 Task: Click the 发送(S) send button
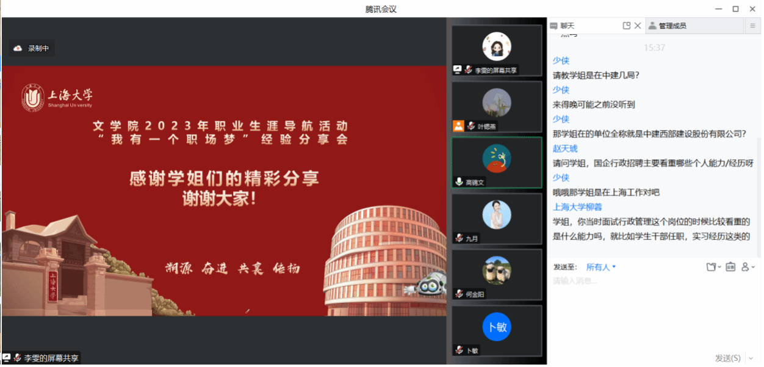pos(727,358)
